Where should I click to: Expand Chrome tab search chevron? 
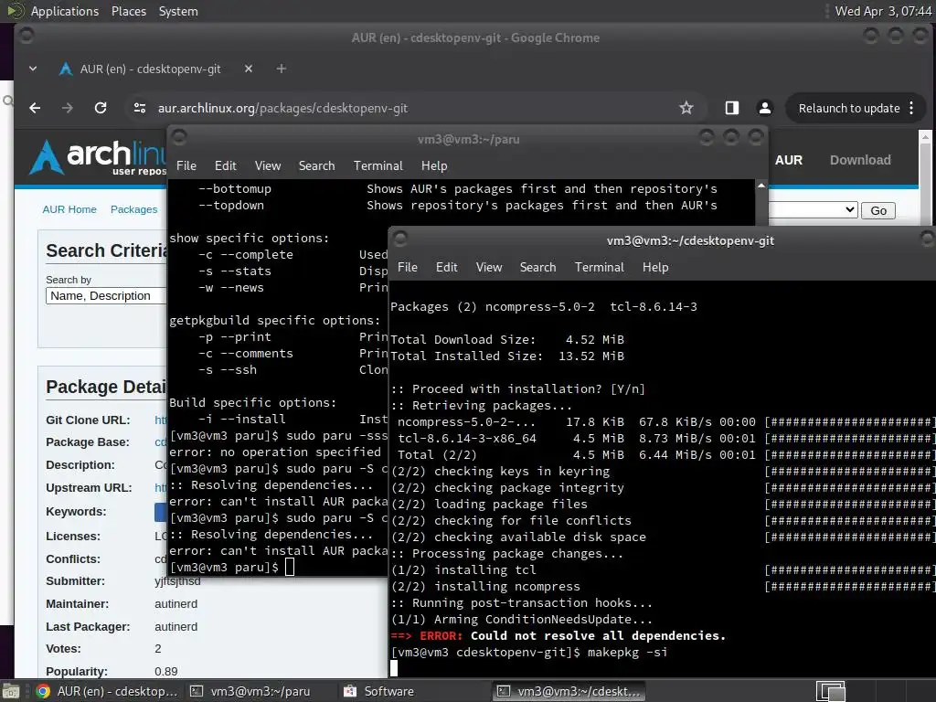pos(33,69)
